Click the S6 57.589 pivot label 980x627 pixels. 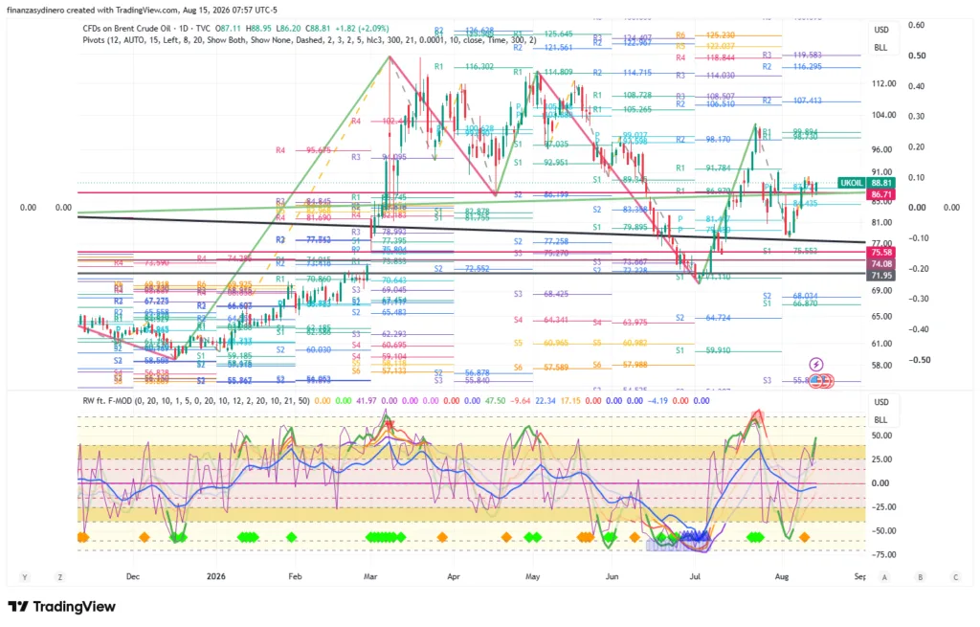tap(542, 368)
